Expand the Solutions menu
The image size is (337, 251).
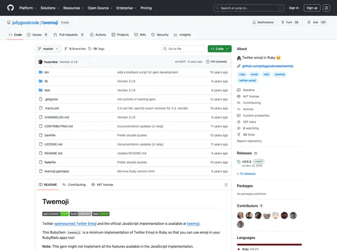(50, 8)
